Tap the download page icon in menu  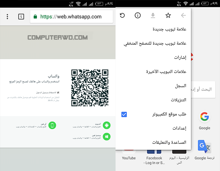(x=153, y=15)
